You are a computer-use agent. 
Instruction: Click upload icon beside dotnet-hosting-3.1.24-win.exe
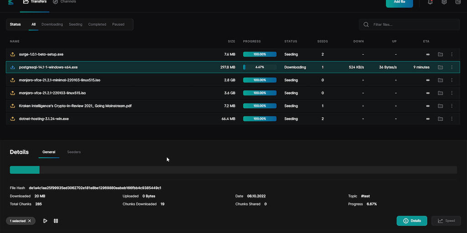(13, 119)
